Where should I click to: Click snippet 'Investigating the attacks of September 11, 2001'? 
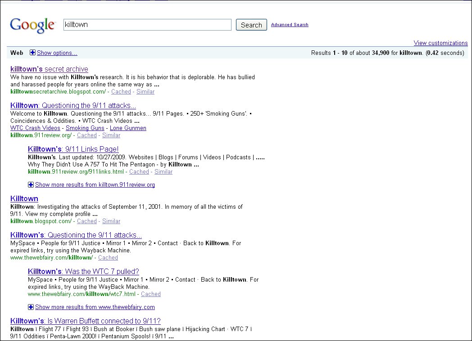(x=99, y=207)
